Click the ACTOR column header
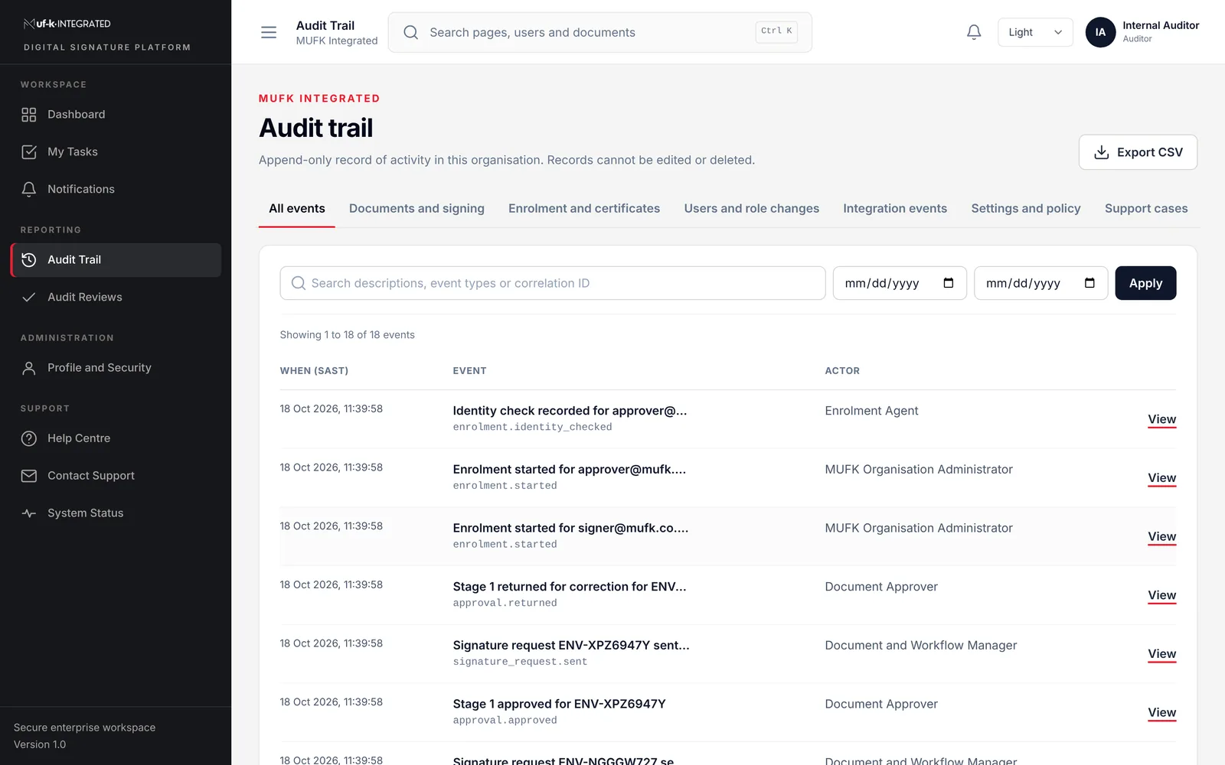The width and height of the screenshot is (1225, 765). (842, 371)
